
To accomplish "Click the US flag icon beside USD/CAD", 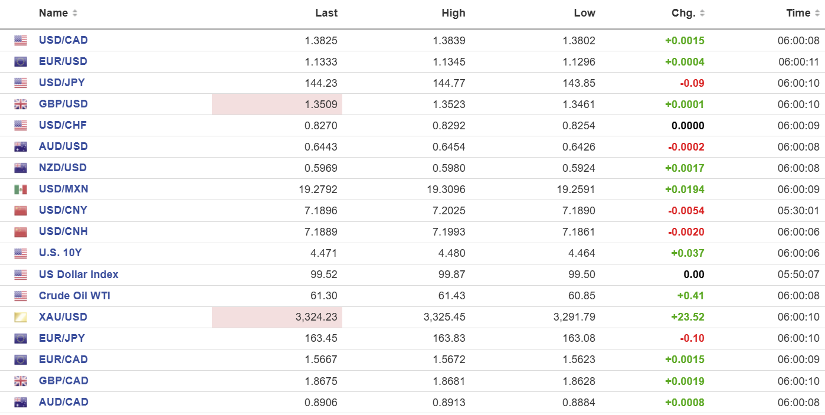I will point(21,41).
